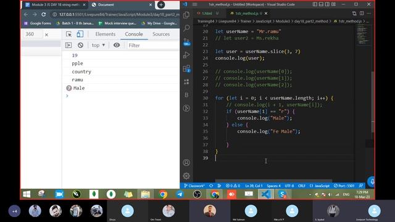Toggle device toolbar in DevTools
Viewport: 395px width, 222px height.
click(80, 34)
